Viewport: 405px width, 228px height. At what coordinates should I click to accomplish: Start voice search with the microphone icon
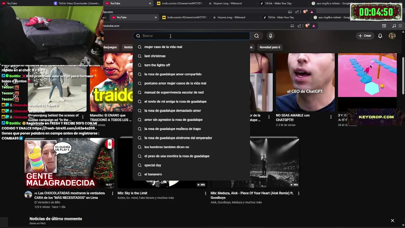click(271, 36)
